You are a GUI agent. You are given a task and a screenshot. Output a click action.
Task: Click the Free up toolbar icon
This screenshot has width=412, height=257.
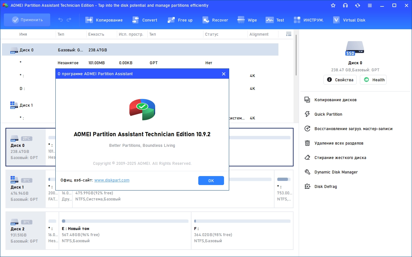[x=171, y=20]
